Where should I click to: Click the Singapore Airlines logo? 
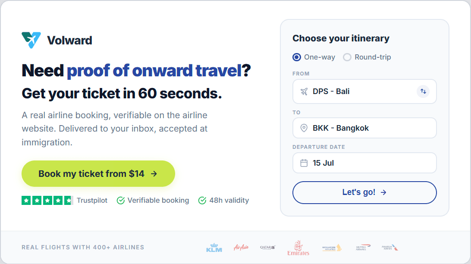(332, 248)
